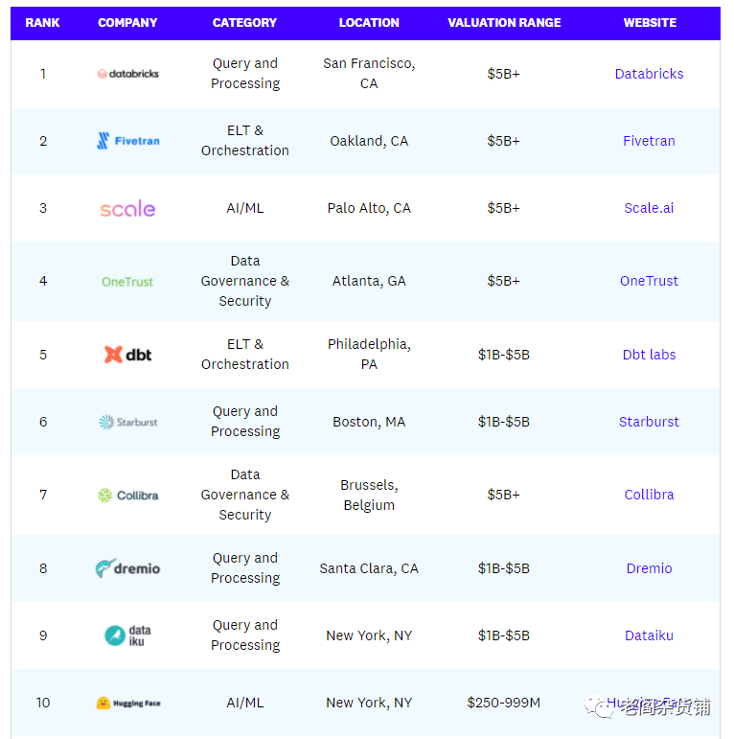This screenshot has height=739, width=734.
Task: Click the OneTrust logo
Action: pos(127,282)
